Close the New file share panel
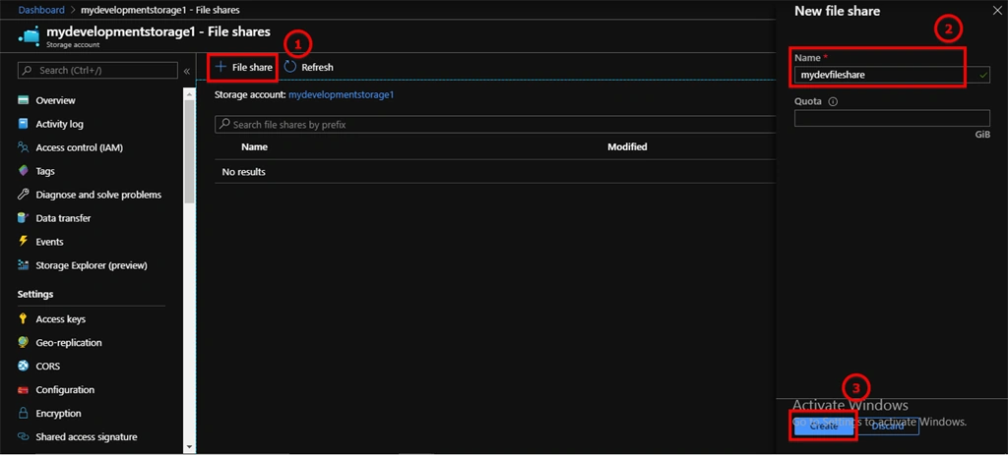The width and height of the screenshot is (1008, 455). (x=998, y=10)
